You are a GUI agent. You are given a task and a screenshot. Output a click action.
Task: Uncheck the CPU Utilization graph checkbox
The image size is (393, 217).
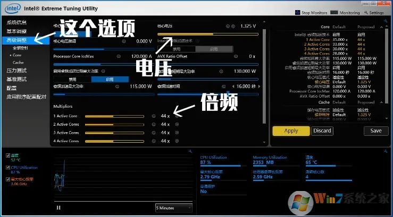(x=8, y=168)
